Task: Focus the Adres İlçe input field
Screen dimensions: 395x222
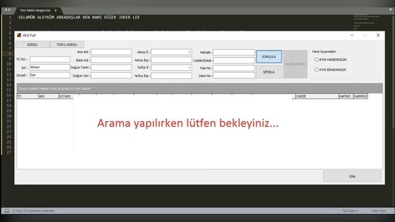Action: [172, 60]
